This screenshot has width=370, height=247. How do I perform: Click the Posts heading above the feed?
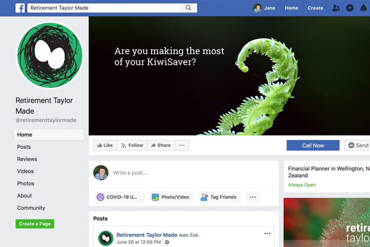[x=100, y=219]
